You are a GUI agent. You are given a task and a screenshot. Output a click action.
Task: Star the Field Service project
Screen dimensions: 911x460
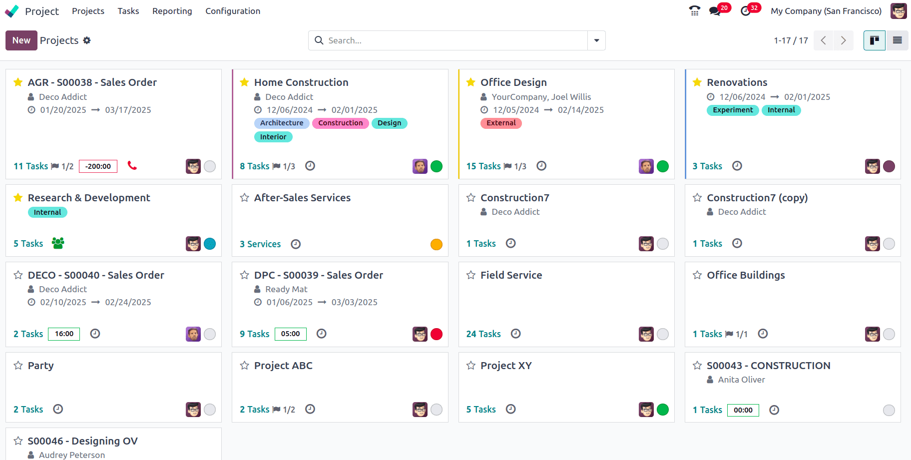[x=470, y=275]
